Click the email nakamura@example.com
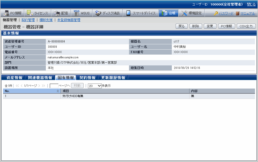The height and width of the screenshot is (162, 258). point(63,57)
